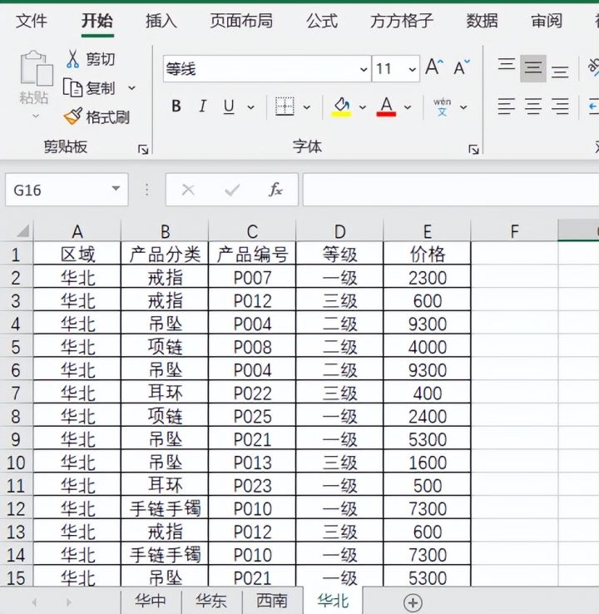Align text right

coord(560,106)
